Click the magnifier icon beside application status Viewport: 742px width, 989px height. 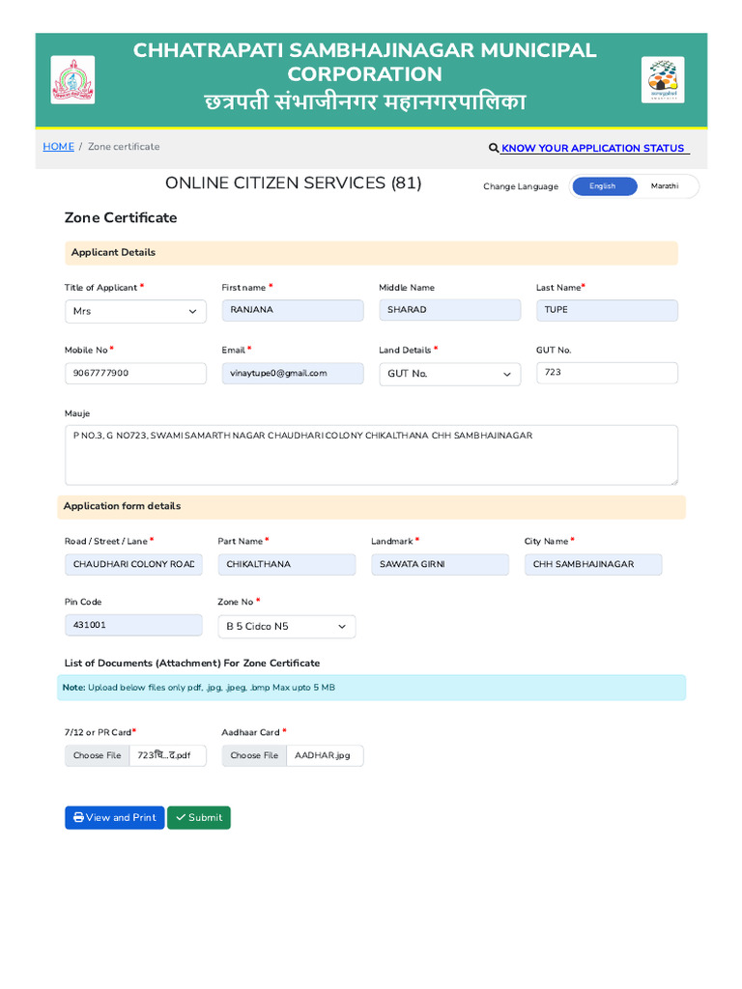point(494,148)
